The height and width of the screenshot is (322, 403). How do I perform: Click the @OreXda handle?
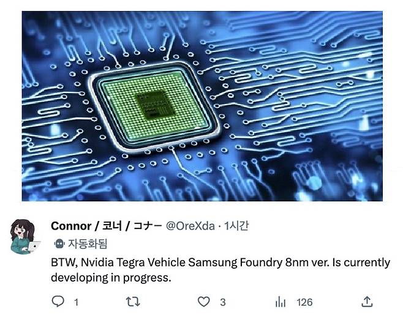[x=190, y=226]
